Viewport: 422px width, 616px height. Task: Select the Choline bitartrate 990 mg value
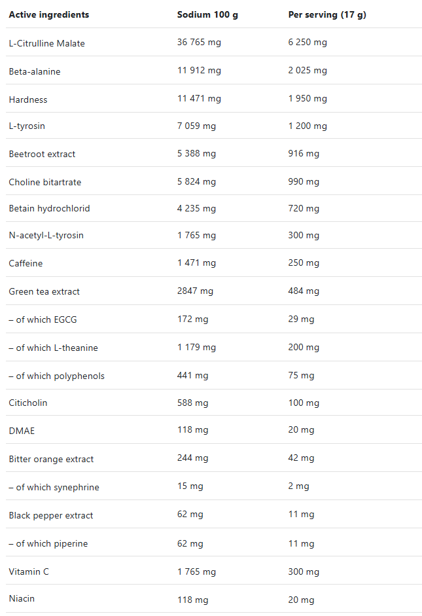(x=304, y=181)
